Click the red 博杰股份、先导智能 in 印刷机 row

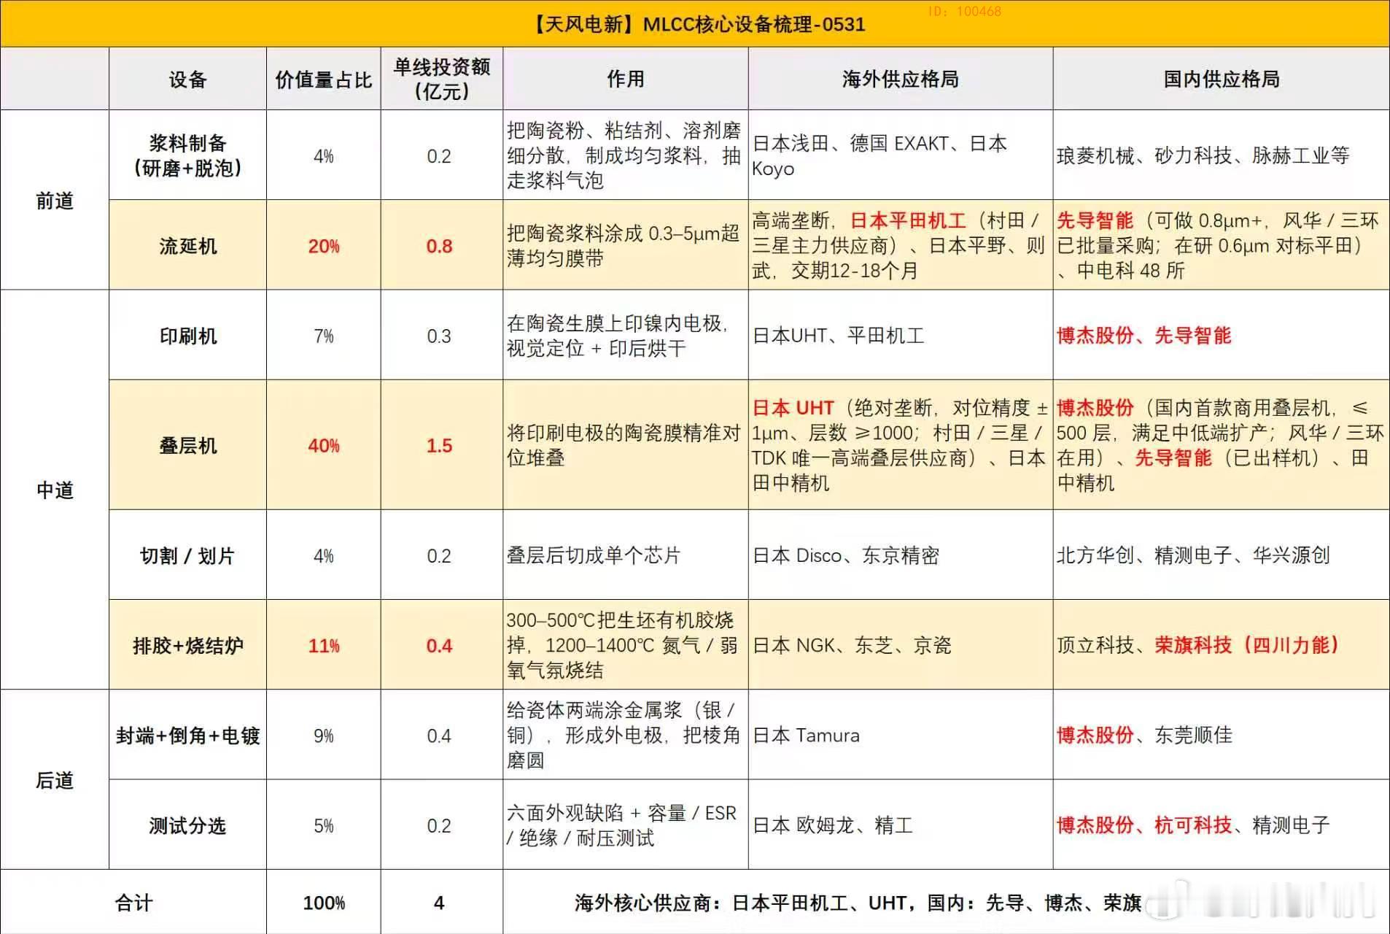pos(1144,336)
